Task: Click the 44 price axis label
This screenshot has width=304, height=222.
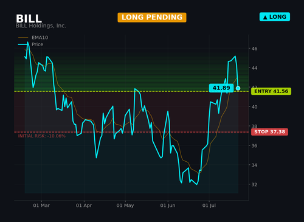Action: (254, 68)
